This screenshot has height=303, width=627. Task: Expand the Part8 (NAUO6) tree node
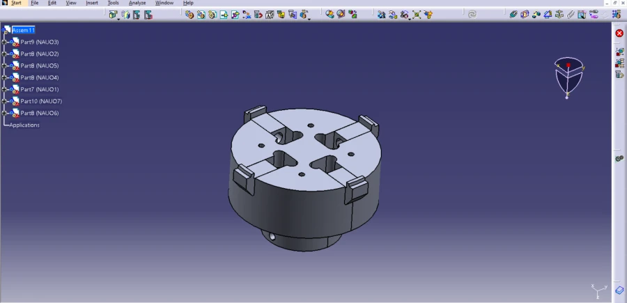click(4, 113)
